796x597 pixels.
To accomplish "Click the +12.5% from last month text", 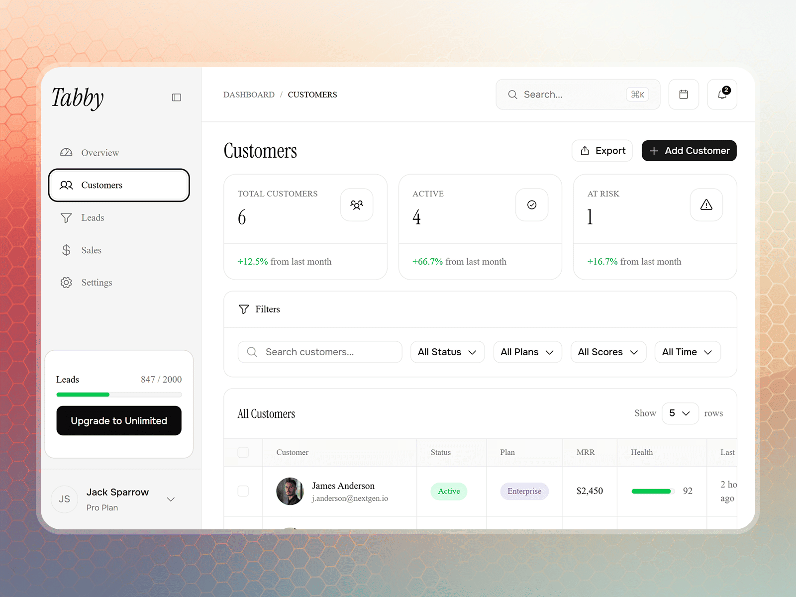I will (x=285, y=262).
